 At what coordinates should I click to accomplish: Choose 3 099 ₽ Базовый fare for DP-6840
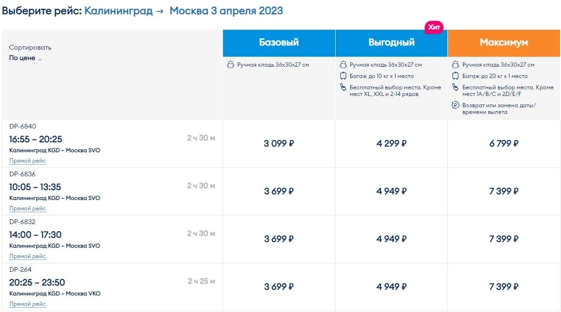tap(279, 144)
